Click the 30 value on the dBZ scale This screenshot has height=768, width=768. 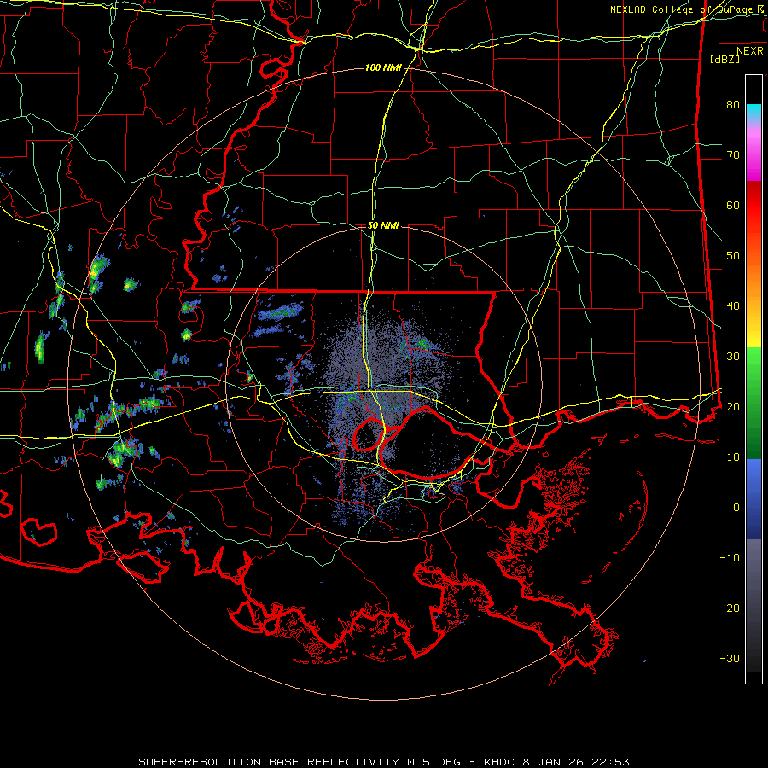pos(733,356)
